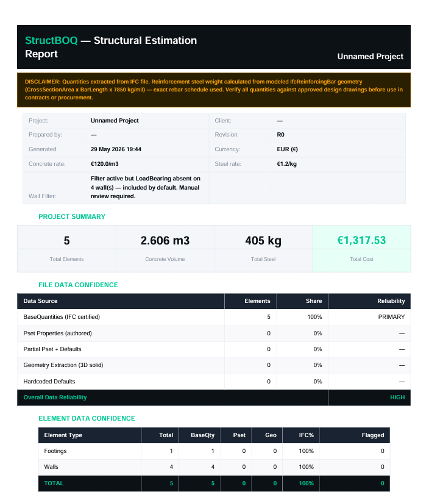This screenshot has width=429, height=495.
Task: Click the 100% IFC value in TOTAL row
Action: pos(306,483)
